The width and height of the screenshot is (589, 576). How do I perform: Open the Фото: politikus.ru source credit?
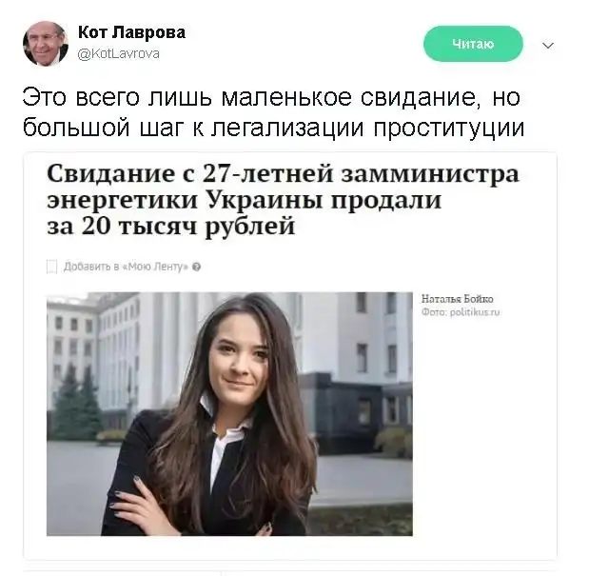461,312
